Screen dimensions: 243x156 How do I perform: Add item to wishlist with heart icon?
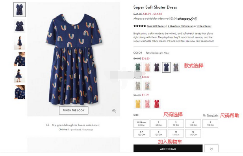pos(211,149)
